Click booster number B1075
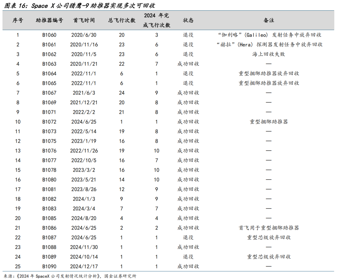The width and height of the screenshot is (339, 279). click(49, 141)
